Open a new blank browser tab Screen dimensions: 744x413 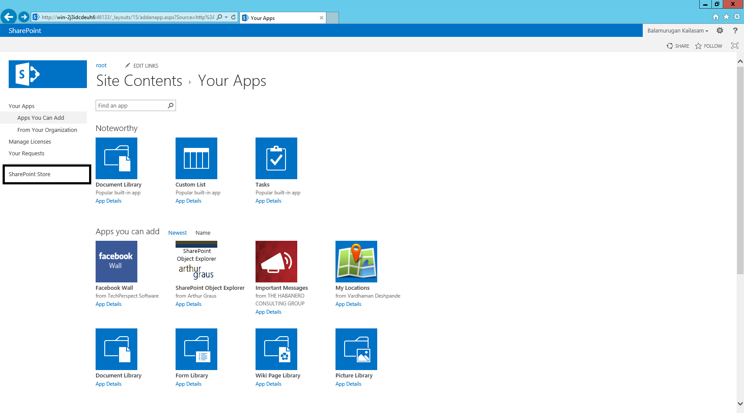332,18
